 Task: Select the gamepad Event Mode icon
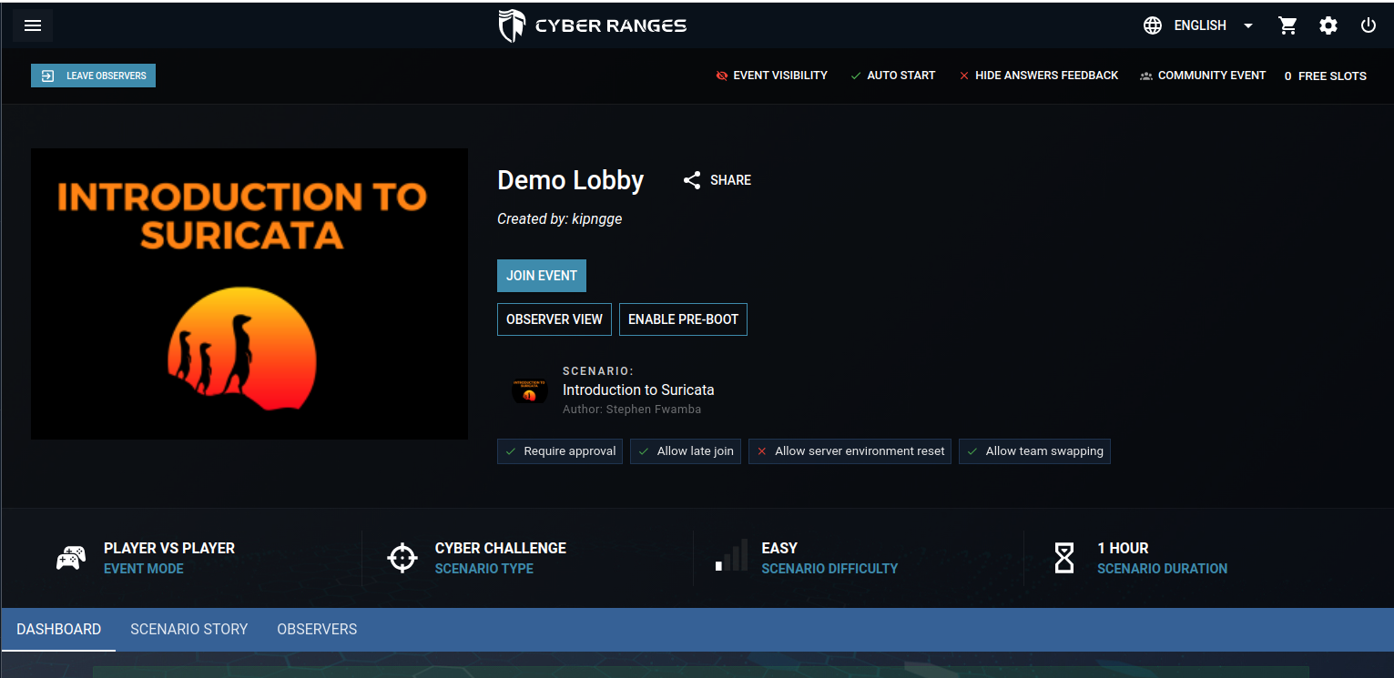[71, 557]
